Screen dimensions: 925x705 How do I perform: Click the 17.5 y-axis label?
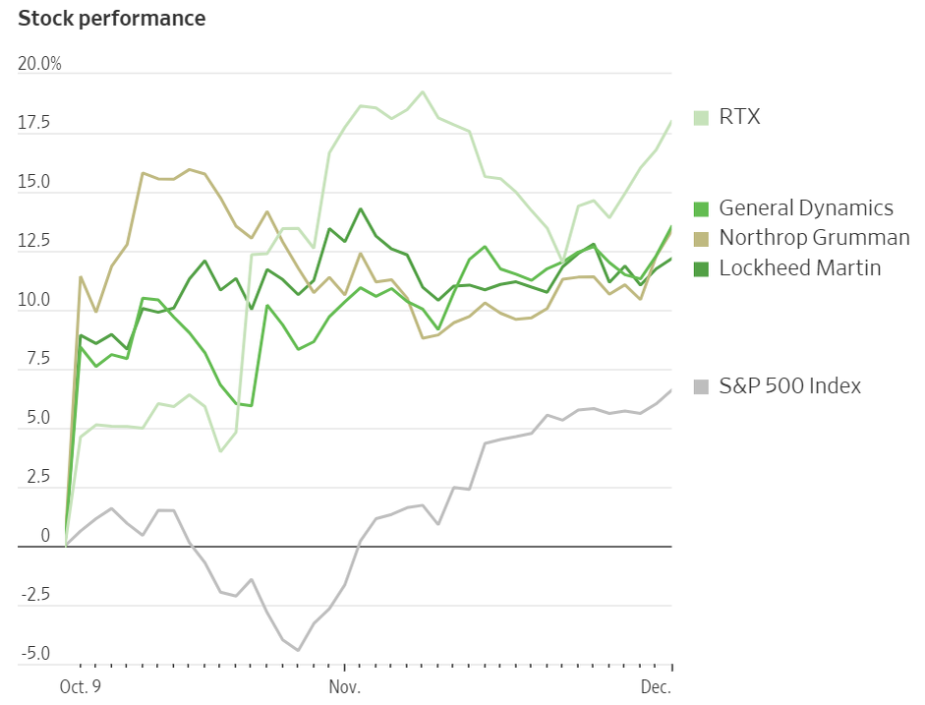click(x=34, y=123)
